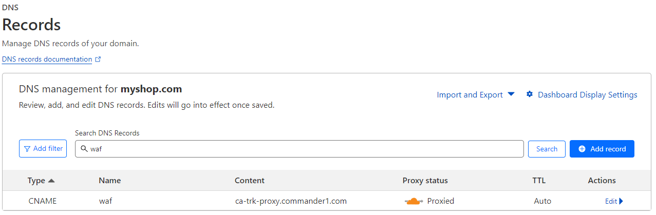Viewport: 656px width, 215px height.
Task: Select the ca-trk-proxy.commander1.com content cell
Action: point(291,201)
